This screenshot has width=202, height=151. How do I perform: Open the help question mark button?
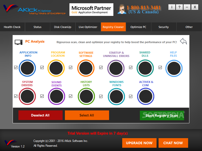[x=179, y=7]
